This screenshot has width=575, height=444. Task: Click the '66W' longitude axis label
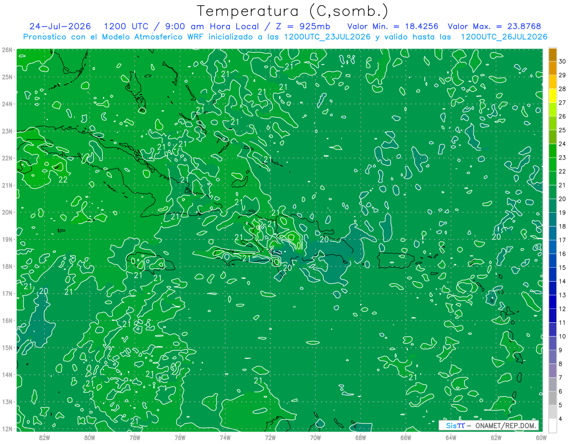[406, 437]
